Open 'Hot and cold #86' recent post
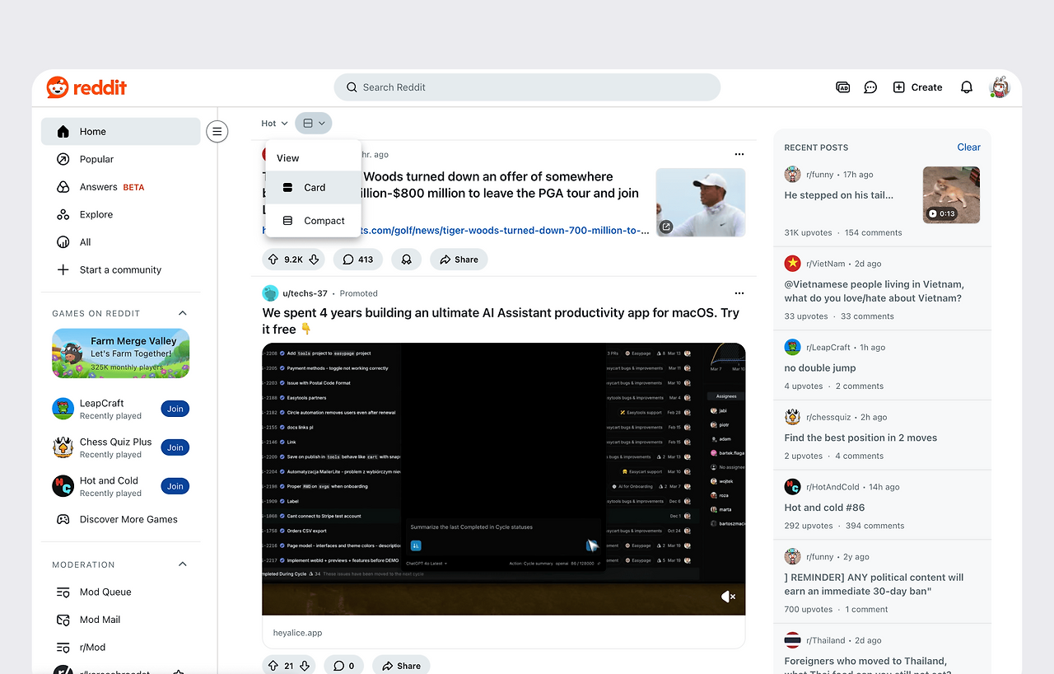The image size is (1054, 674). pyautogui.click(x=825, y=508)
